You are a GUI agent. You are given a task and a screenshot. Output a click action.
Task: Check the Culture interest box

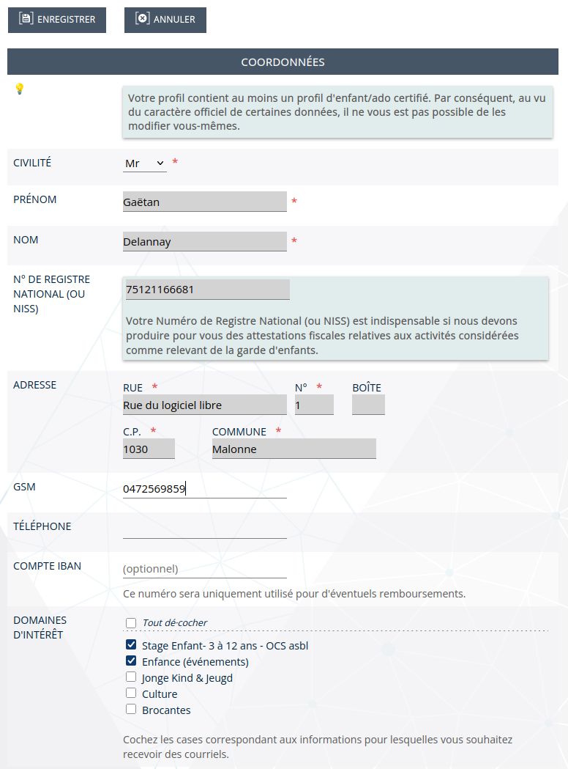[x=131, y=693]
